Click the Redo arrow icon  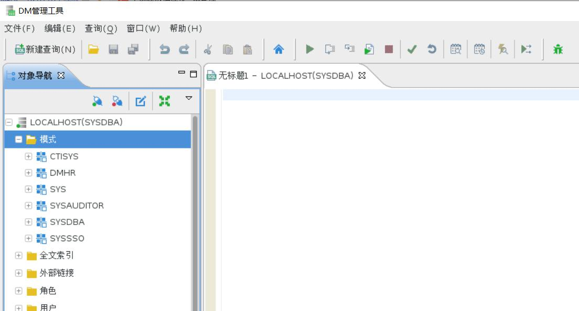184,49
